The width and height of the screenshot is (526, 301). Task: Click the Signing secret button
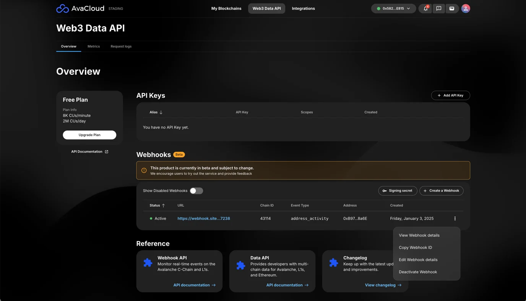pos(398,191)
